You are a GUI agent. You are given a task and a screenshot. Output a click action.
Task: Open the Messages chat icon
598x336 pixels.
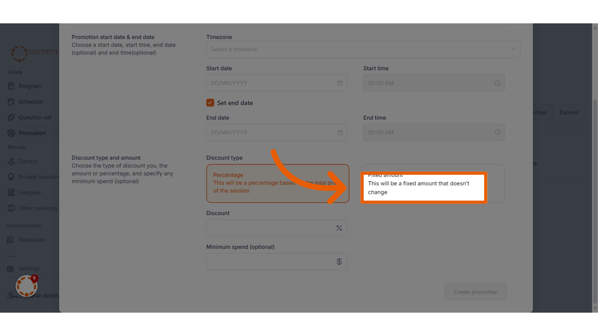(10, 240)
